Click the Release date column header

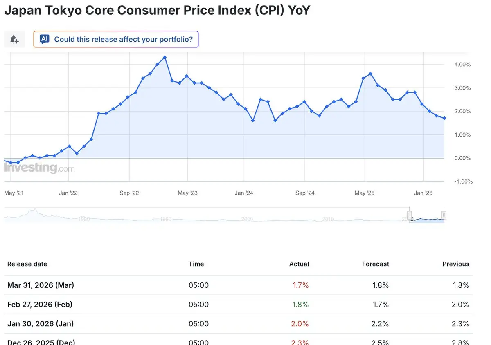[x=27, y=264]
